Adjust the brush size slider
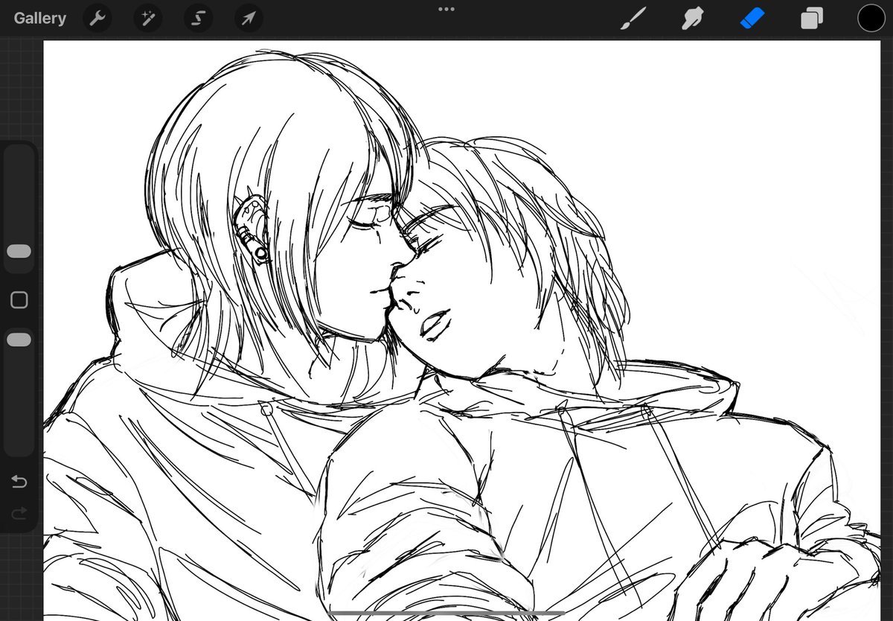The width and height of the screenshot is (893, 621). [19, 252]
